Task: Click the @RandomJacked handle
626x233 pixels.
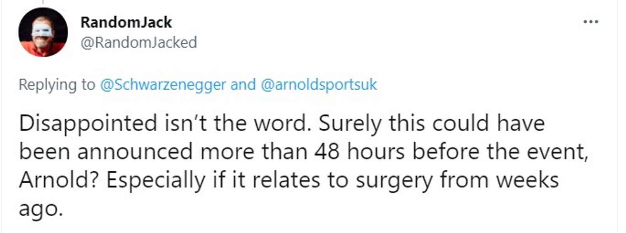Action: pyautogui.click(x=139, y=42)
